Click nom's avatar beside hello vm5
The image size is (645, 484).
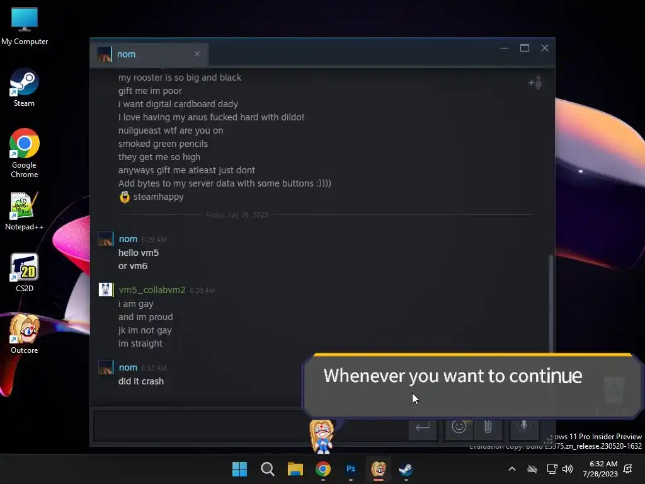pyautogui.click(x=106, y=239)
